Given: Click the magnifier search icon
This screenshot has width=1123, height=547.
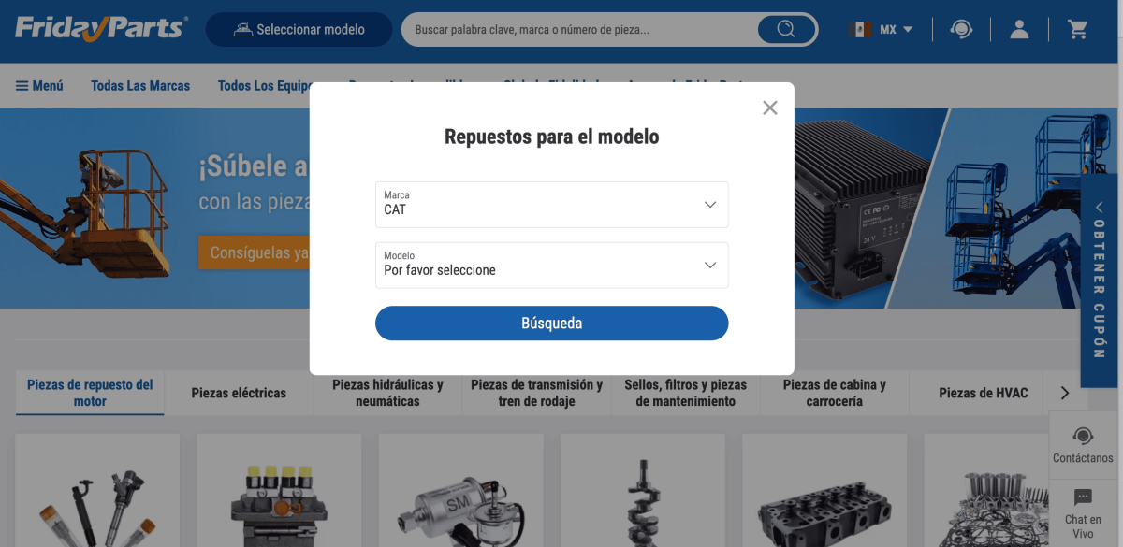Looking at the screenshot, I should point(786,29).
